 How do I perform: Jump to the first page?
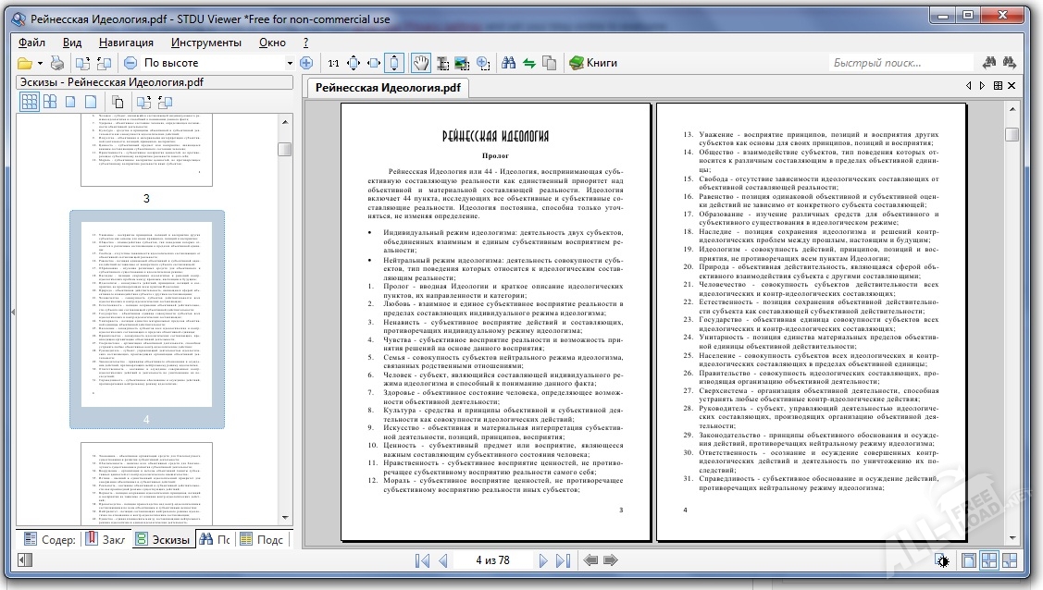(x=423, y=560)
